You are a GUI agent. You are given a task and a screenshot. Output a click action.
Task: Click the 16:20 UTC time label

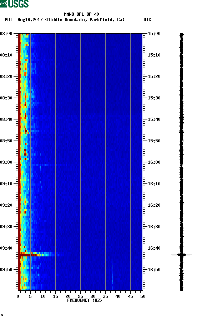154,205
